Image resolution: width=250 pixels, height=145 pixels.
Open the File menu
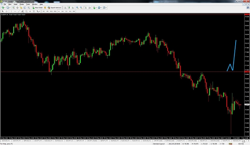(x=5, y=4)
